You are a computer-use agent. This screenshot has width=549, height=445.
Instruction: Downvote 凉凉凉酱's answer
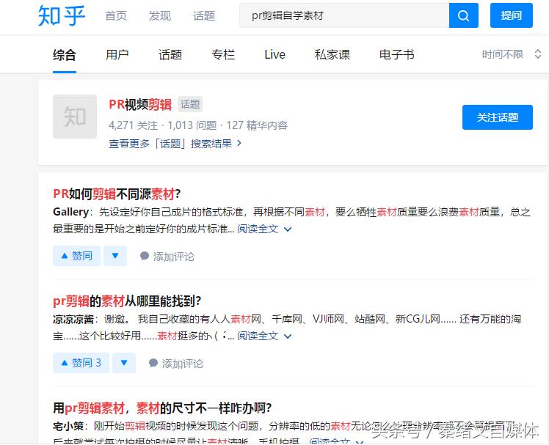pyautogui.click(x=124, y=363)
